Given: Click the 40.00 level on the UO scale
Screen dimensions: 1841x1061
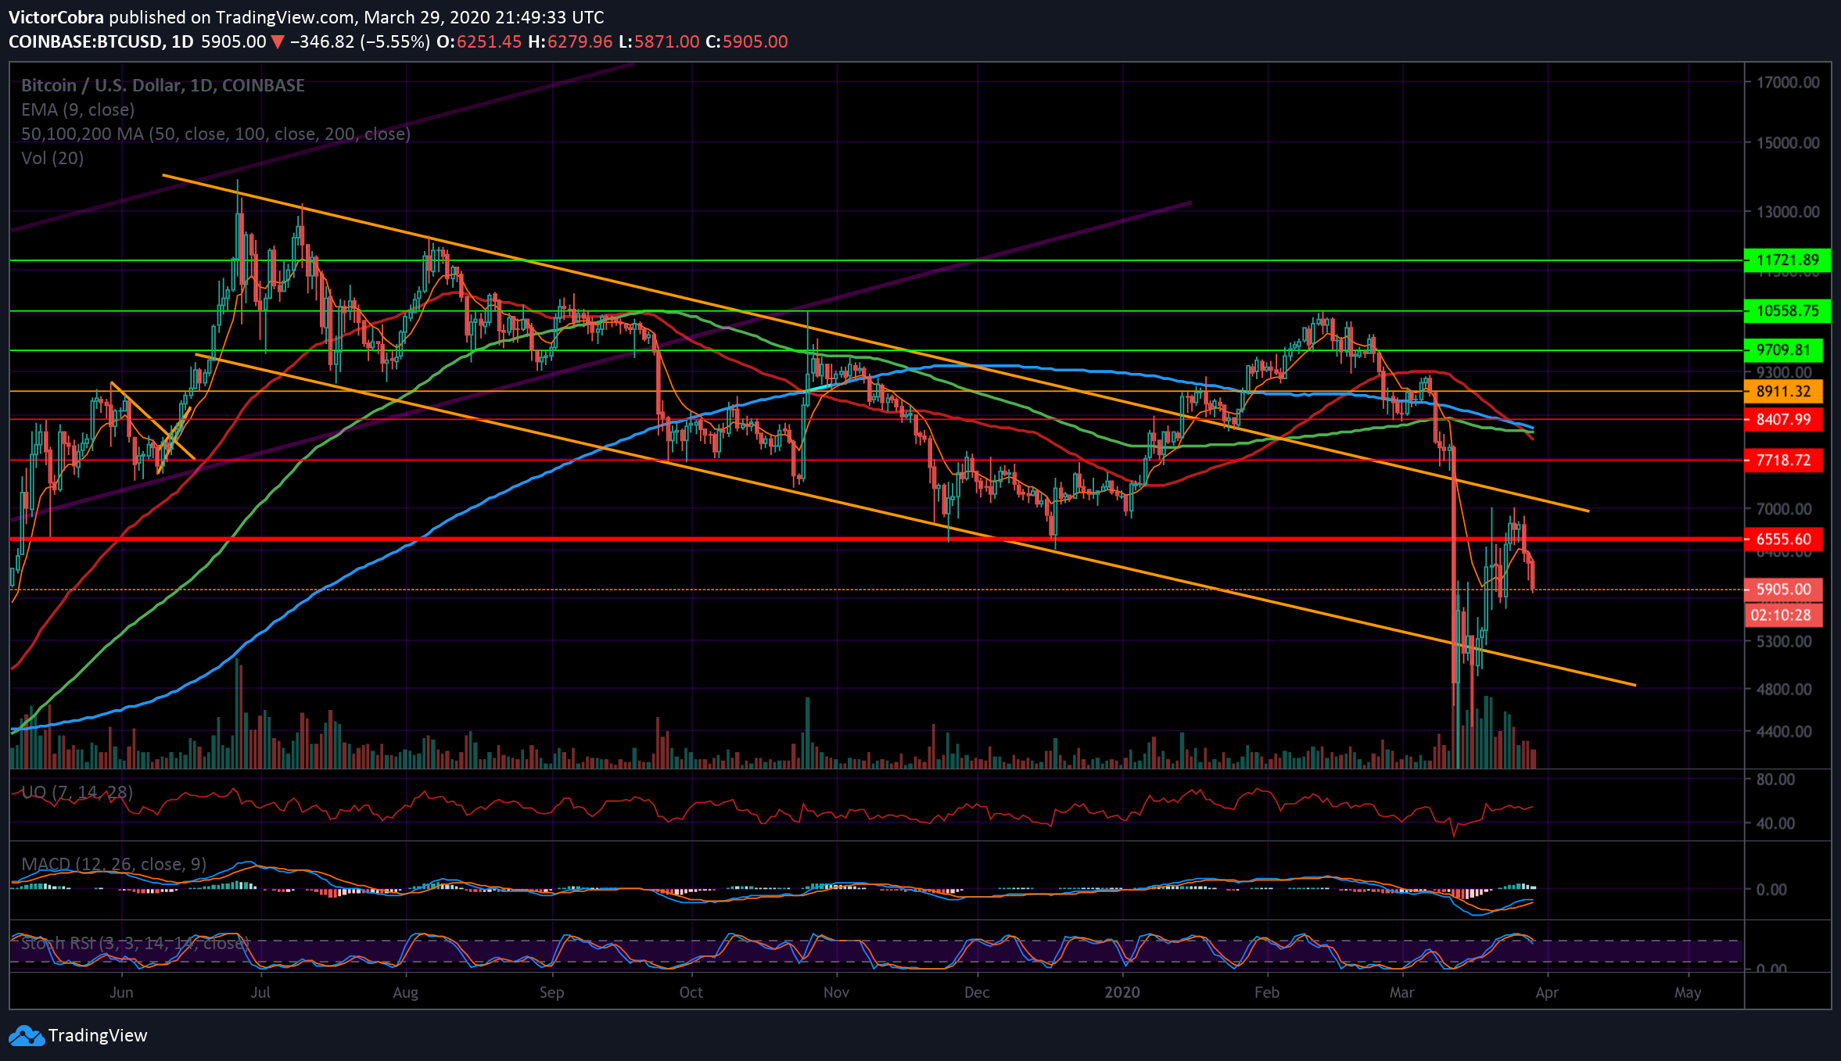Looking at the screenshot, I should (1775, 823).
